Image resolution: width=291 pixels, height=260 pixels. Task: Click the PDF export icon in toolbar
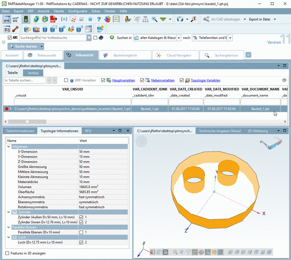54,19
